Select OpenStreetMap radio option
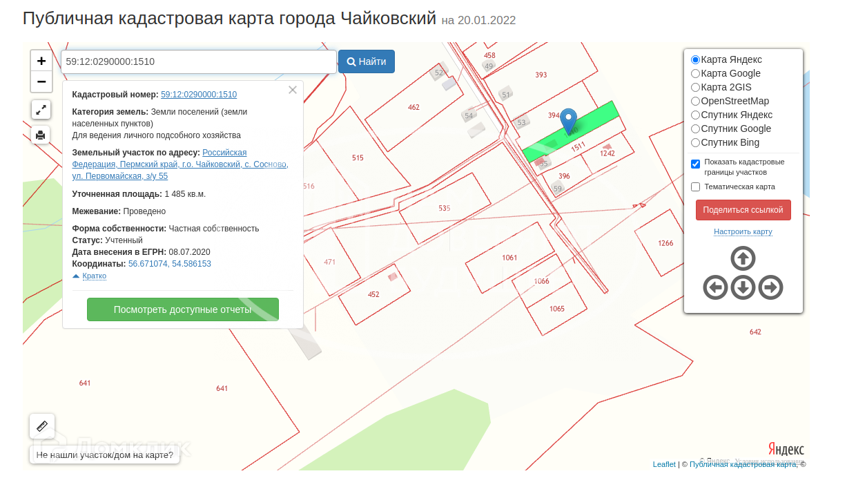The image size is (856, 487). point(696,102)
